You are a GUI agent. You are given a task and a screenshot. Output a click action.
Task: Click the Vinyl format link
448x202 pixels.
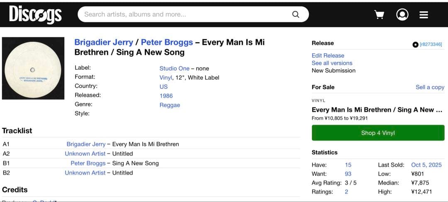coord(166,78)
